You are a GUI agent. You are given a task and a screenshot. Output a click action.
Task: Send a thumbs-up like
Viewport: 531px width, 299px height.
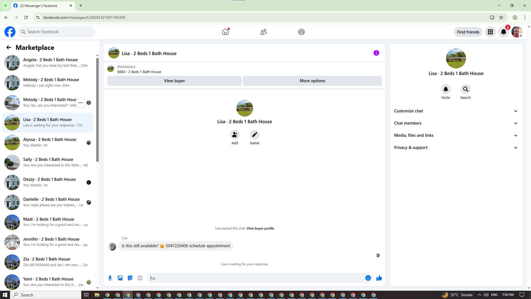pos(379,278)
